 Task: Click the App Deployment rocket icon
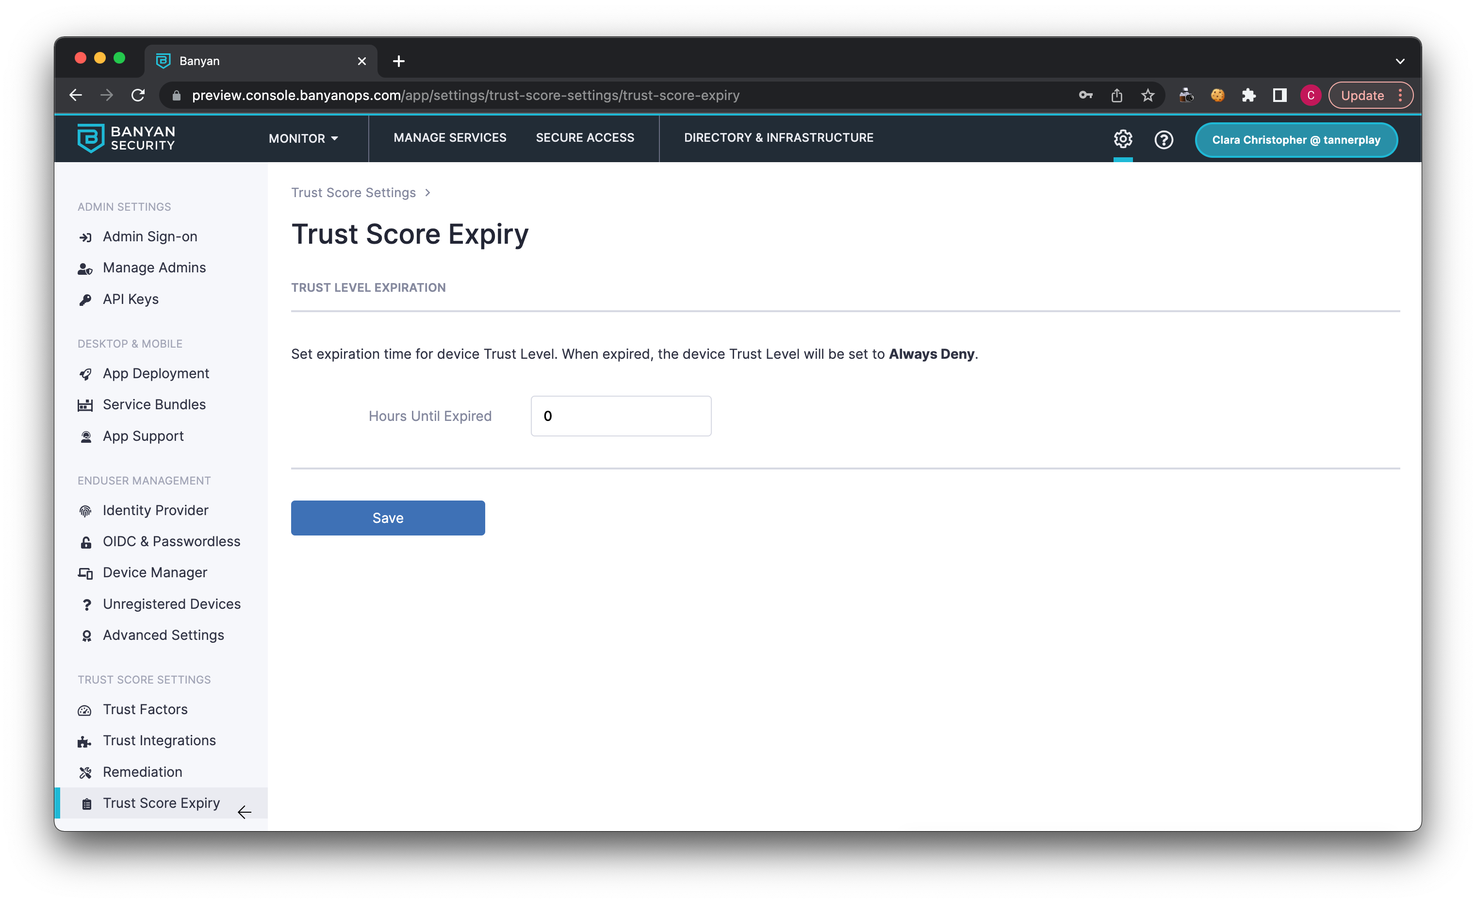[86, 374]
